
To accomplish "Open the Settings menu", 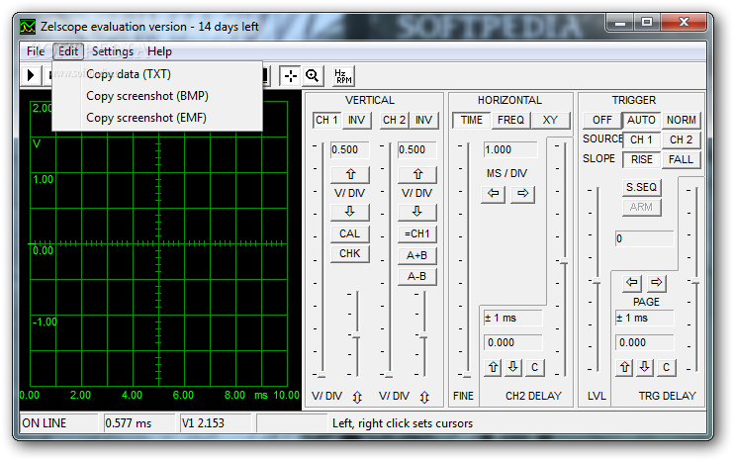I will click(x=113, y=51).
